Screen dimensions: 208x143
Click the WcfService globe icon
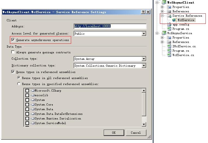click(x=174, y=20)
